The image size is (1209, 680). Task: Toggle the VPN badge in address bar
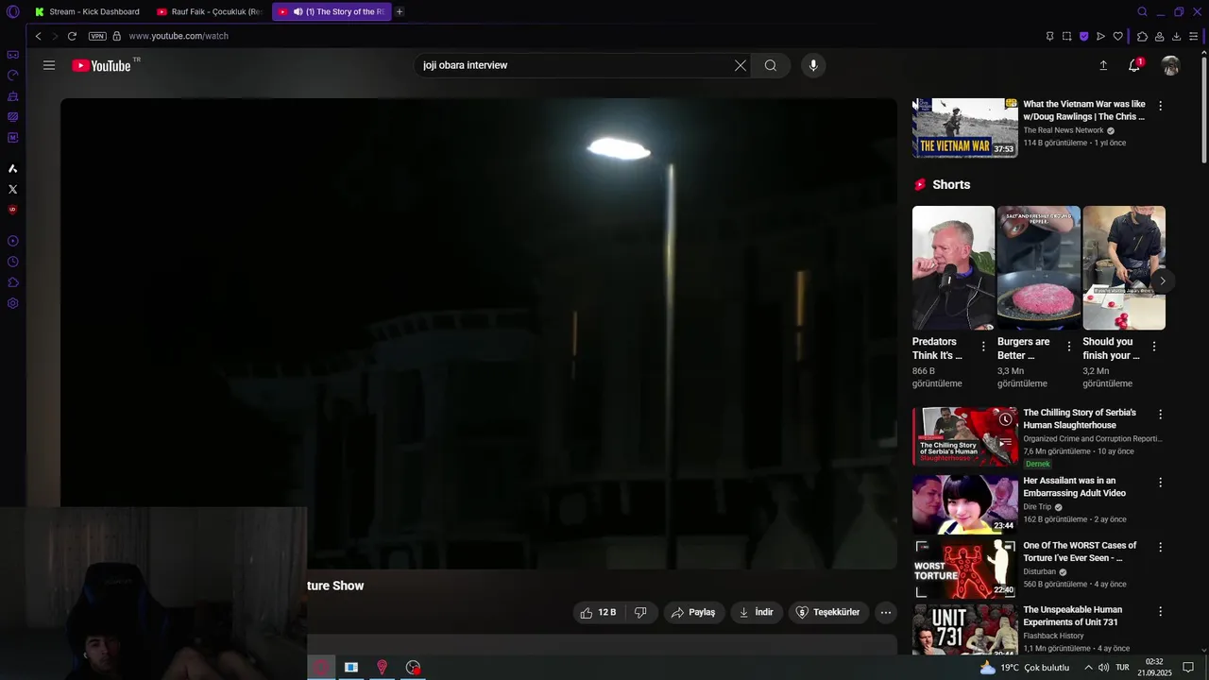(x=97, y=36)
